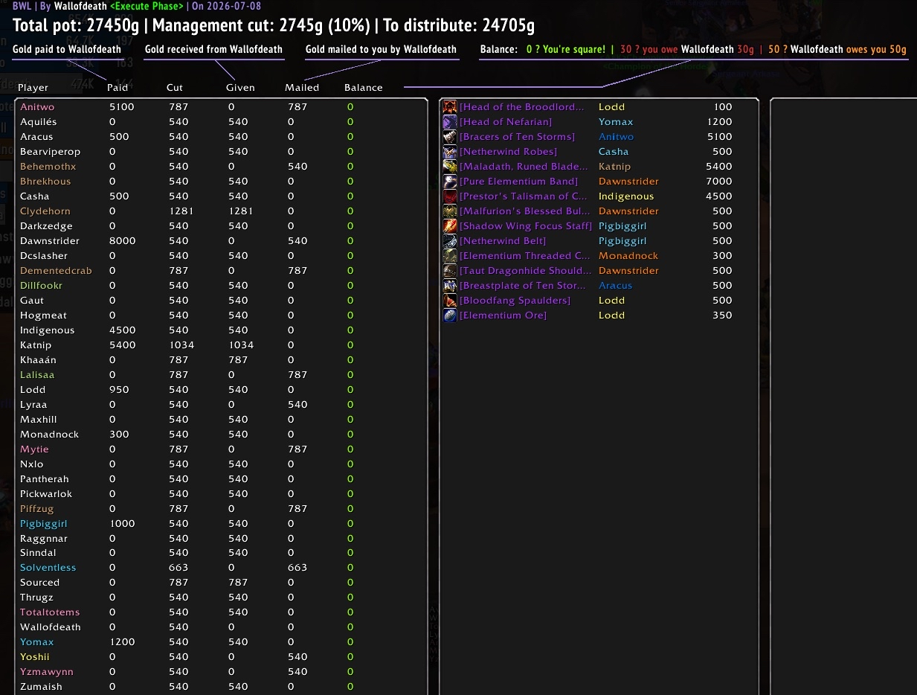Click the Netherwind Belt item icon
This screenshot has width=917, height=695.
coord(450,241)
